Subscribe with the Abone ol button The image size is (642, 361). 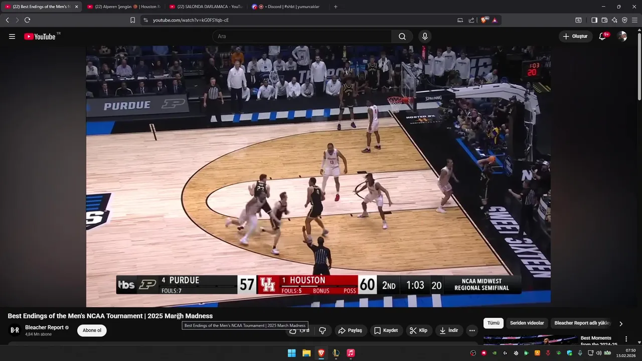tap(92, 330)
